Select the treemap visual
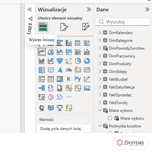The width and height of the screenshot is (152, 153). tap(42, 70)
